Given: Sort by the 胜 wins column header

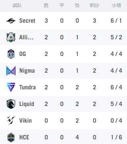Looking at the screenshot, I should click(x=46, y=5).
